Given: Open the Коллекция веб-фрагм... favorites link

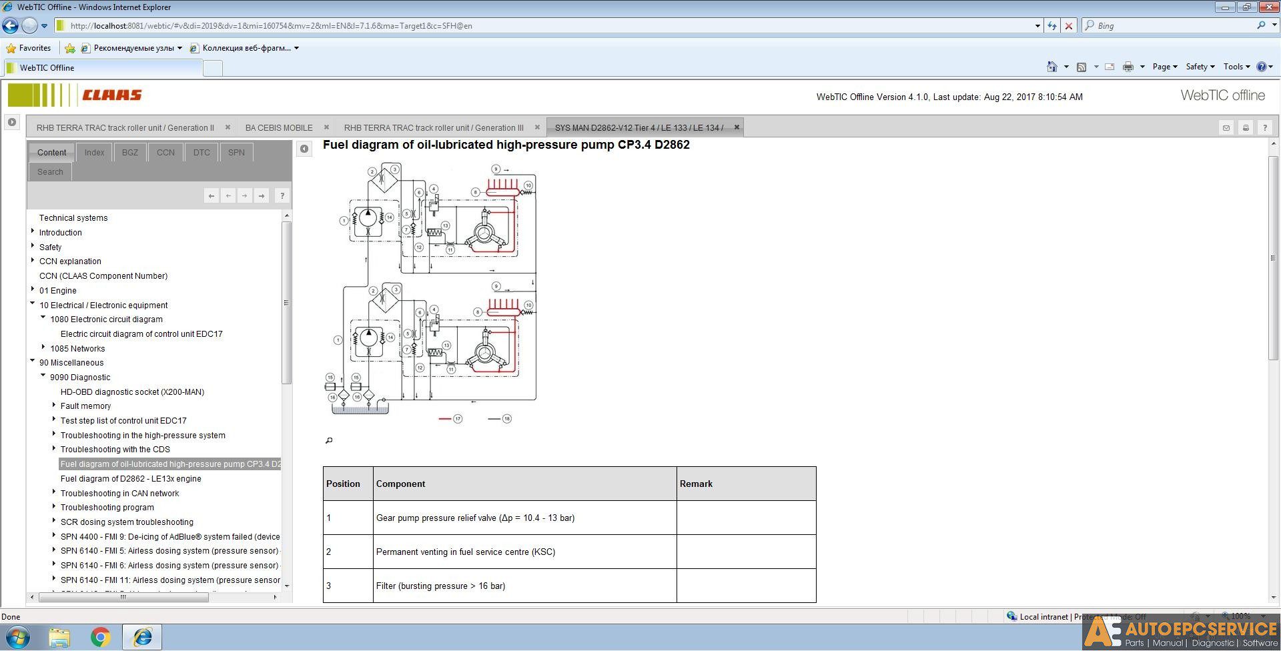Looking at the screenshot, I should tap(244, 48).
